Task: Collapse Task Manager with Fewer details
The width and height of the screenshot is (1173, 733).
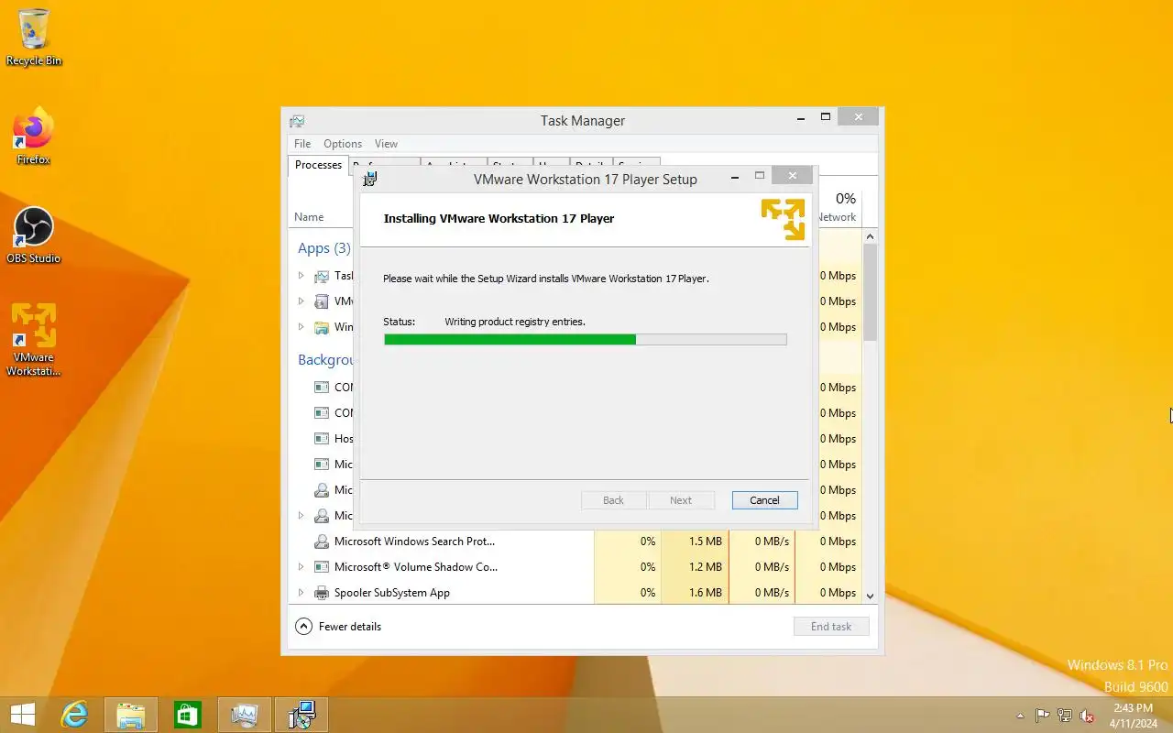Action: tap(338, 627)
